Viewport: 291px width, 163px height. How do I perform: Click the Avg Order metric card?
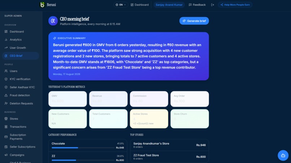[190, 99]
